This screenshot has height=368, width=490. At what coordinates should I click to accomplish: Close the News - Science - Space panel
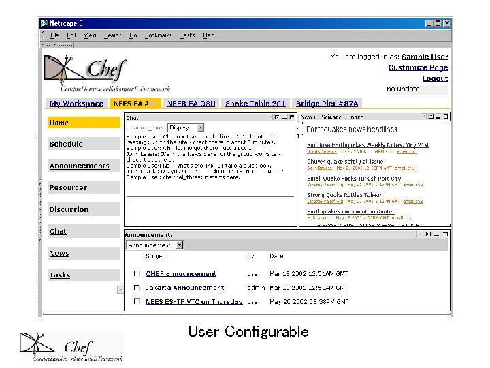point(431,117)
